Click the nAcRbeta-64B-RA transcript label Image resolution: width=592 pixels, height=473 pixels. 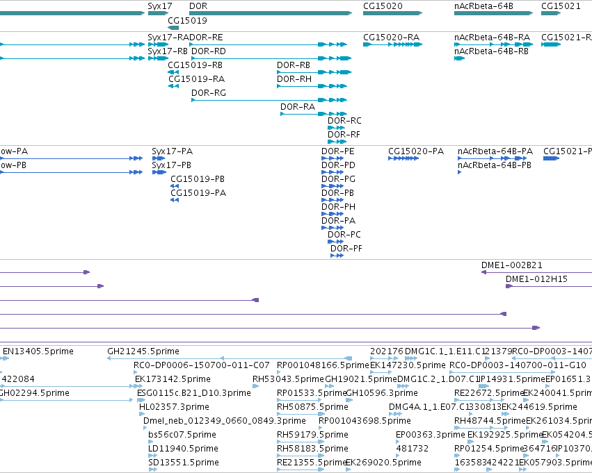pyautogui.click(x=492, y=38)
